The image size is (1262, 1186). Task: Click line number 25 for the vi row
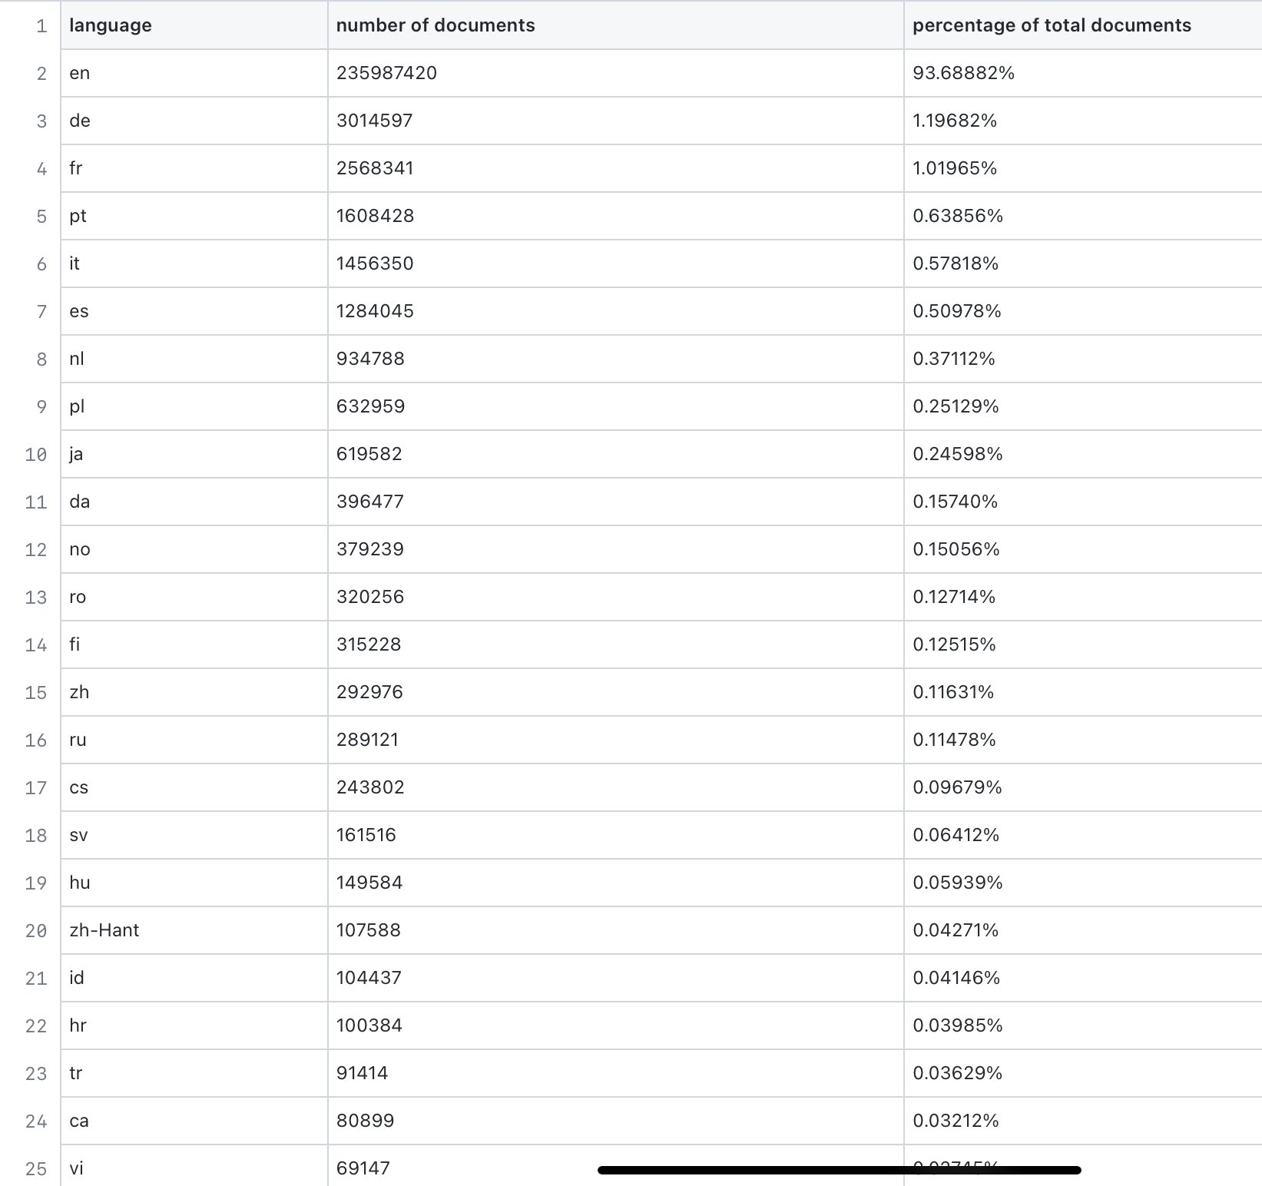click(x=36, y=1169)
